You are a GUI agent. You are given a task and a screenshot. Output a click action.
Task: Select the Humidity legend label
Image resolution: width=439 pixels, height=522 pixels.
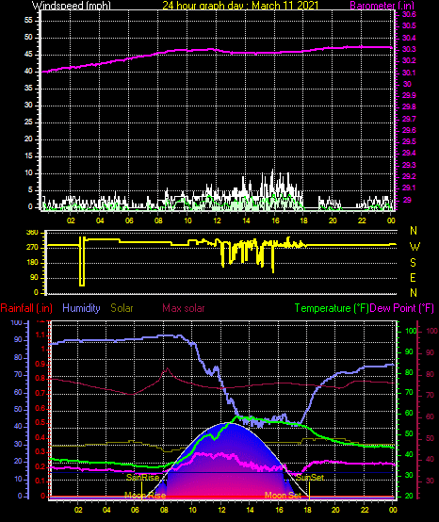(x=81, y=308)
